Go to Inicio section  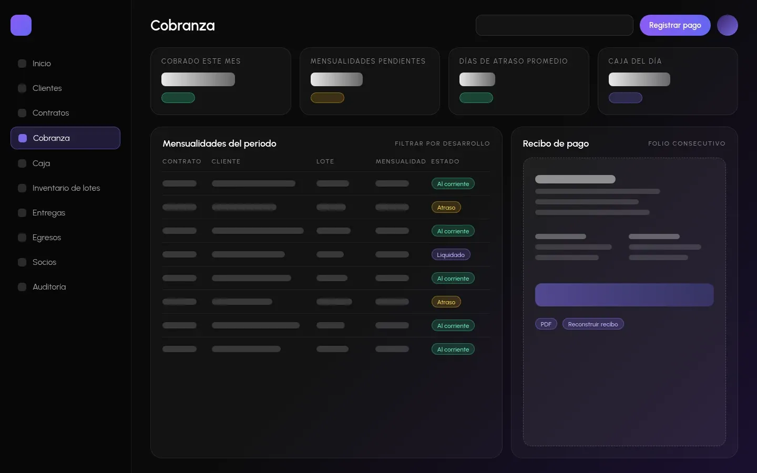[65, 64]
